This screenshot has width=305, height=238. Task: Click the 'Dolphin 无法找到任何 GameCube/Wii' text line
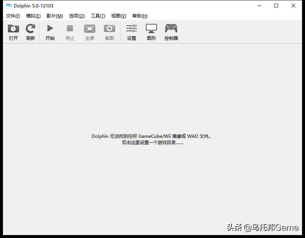point(151,136)
